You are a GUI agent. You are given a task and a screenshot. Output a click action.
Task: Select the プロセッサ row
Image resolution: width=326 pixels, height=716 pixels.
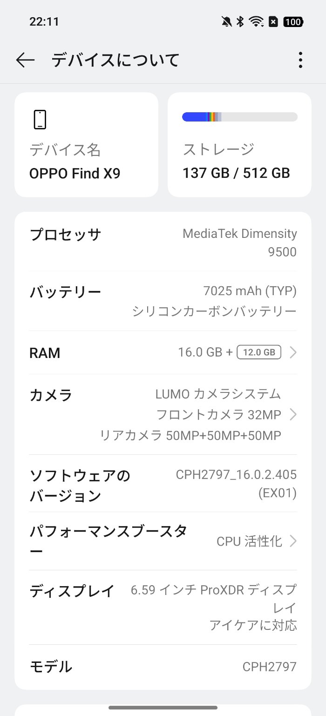(163, 242)
